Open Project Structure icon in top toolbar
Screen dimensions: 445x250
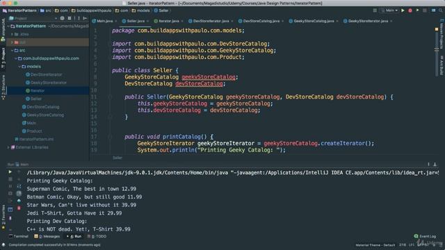click(x=434, y=10)
